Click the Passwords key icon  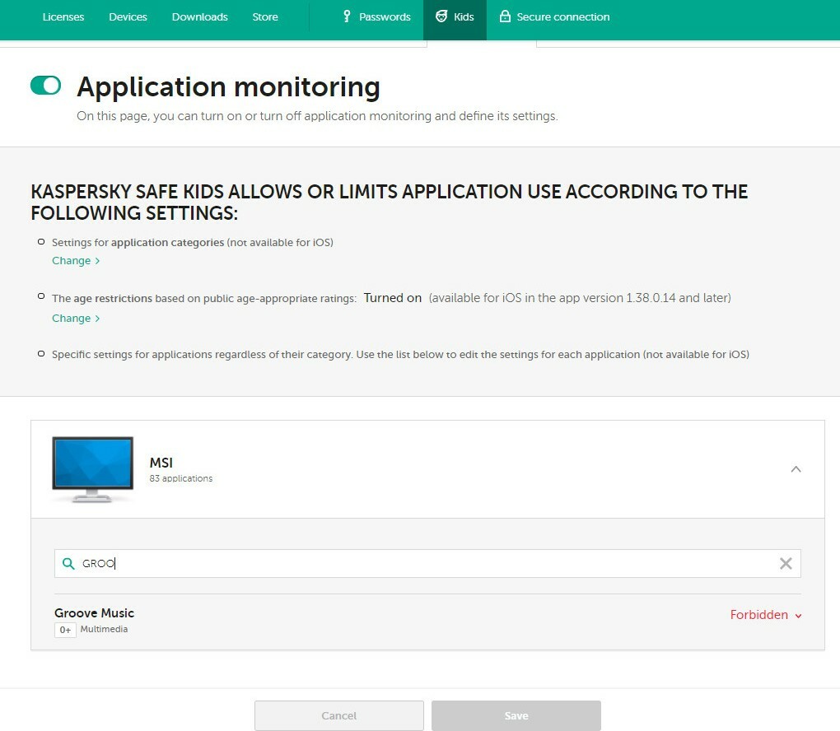[x=347, y=16]
